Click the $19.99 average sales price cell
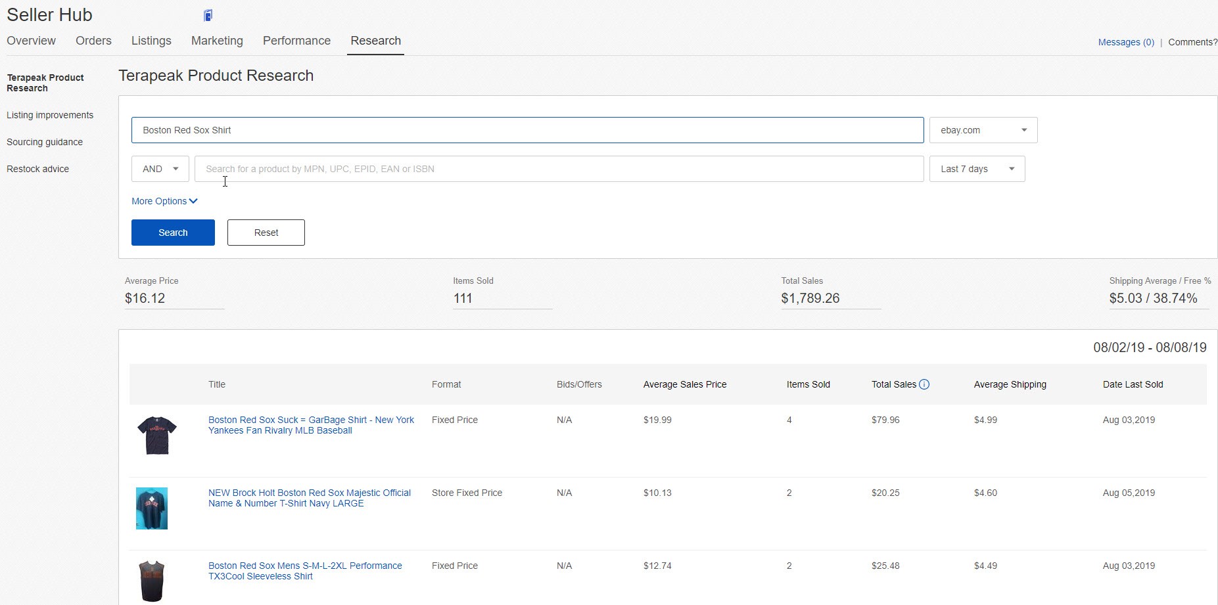Screen dimensions: 1218x605 [657, 420]
